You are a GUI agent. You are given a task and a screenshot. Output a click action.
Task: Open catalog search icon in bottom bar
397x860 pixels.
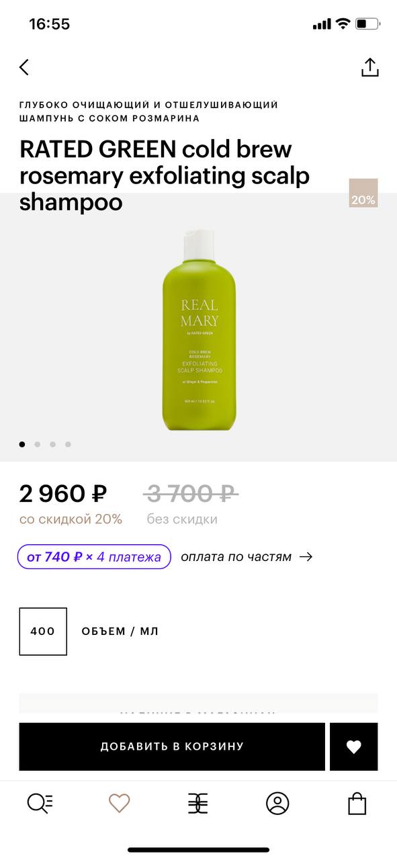(40, 803)
